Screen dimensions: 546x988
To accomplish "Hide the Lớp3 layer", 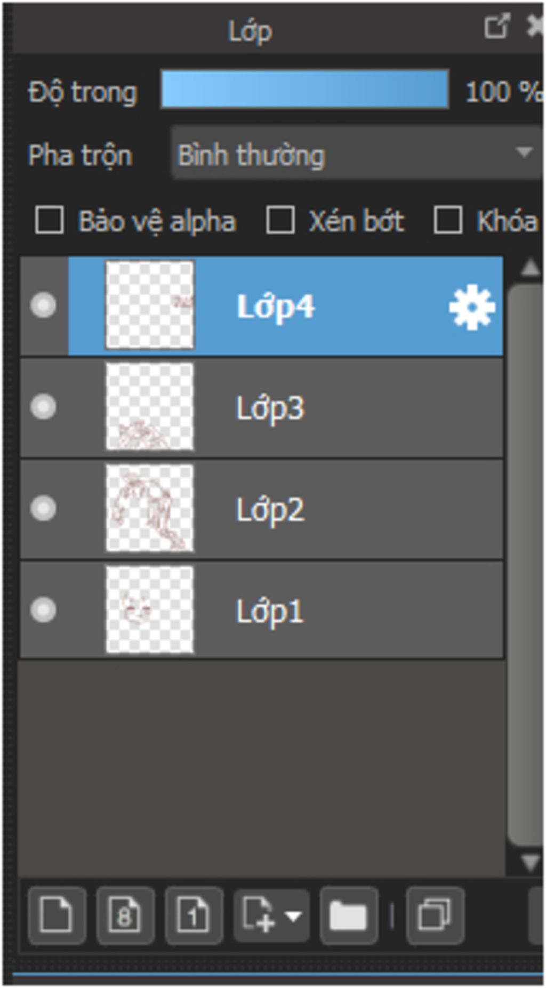I will click(43, 406).
